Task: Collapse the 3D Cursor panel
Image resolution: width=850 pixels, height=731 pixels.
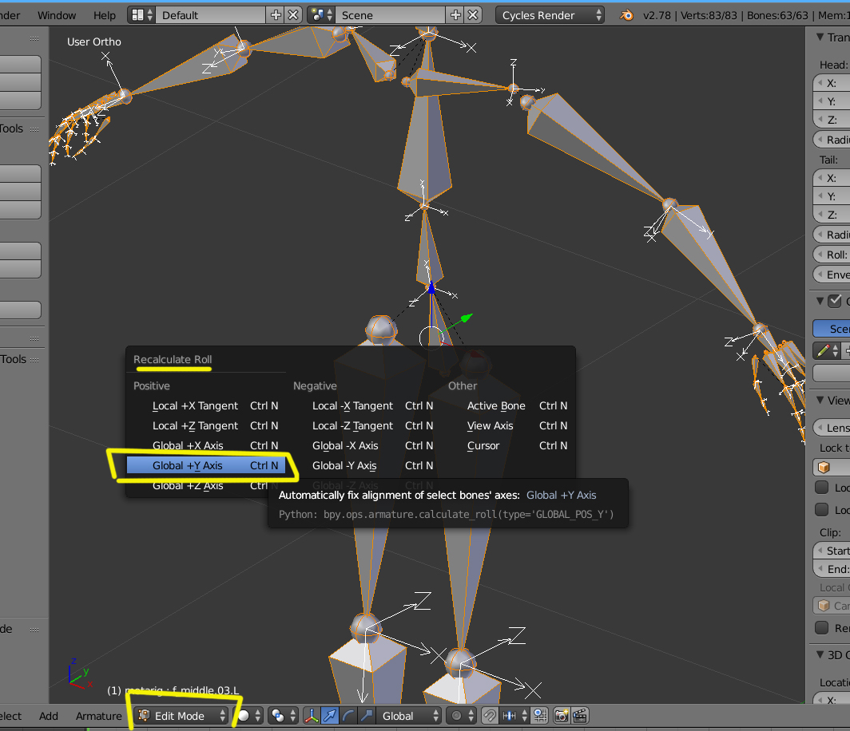Action: (x=820, y=654)
